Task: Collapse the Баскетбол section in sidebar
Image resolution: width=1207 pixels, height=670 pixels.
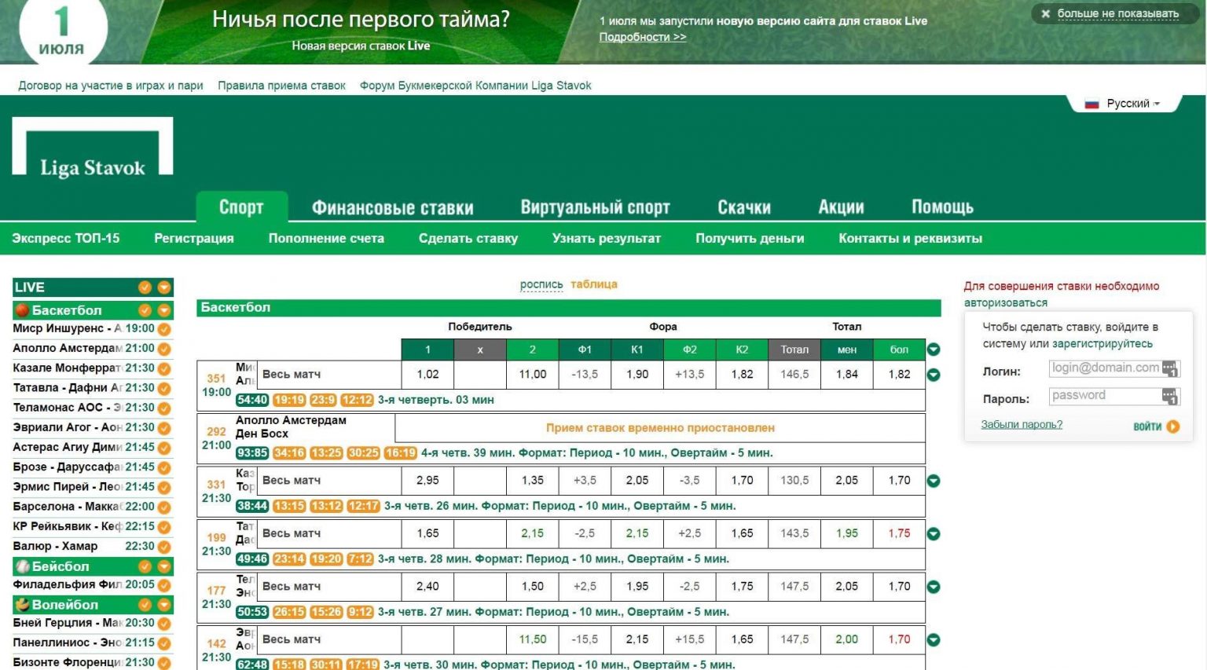Action: pos(164,310)
